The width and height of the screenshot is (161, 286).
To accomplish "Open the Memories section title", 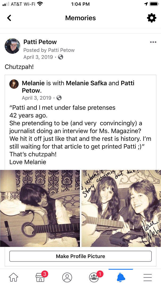I will [x=80, y=18].
